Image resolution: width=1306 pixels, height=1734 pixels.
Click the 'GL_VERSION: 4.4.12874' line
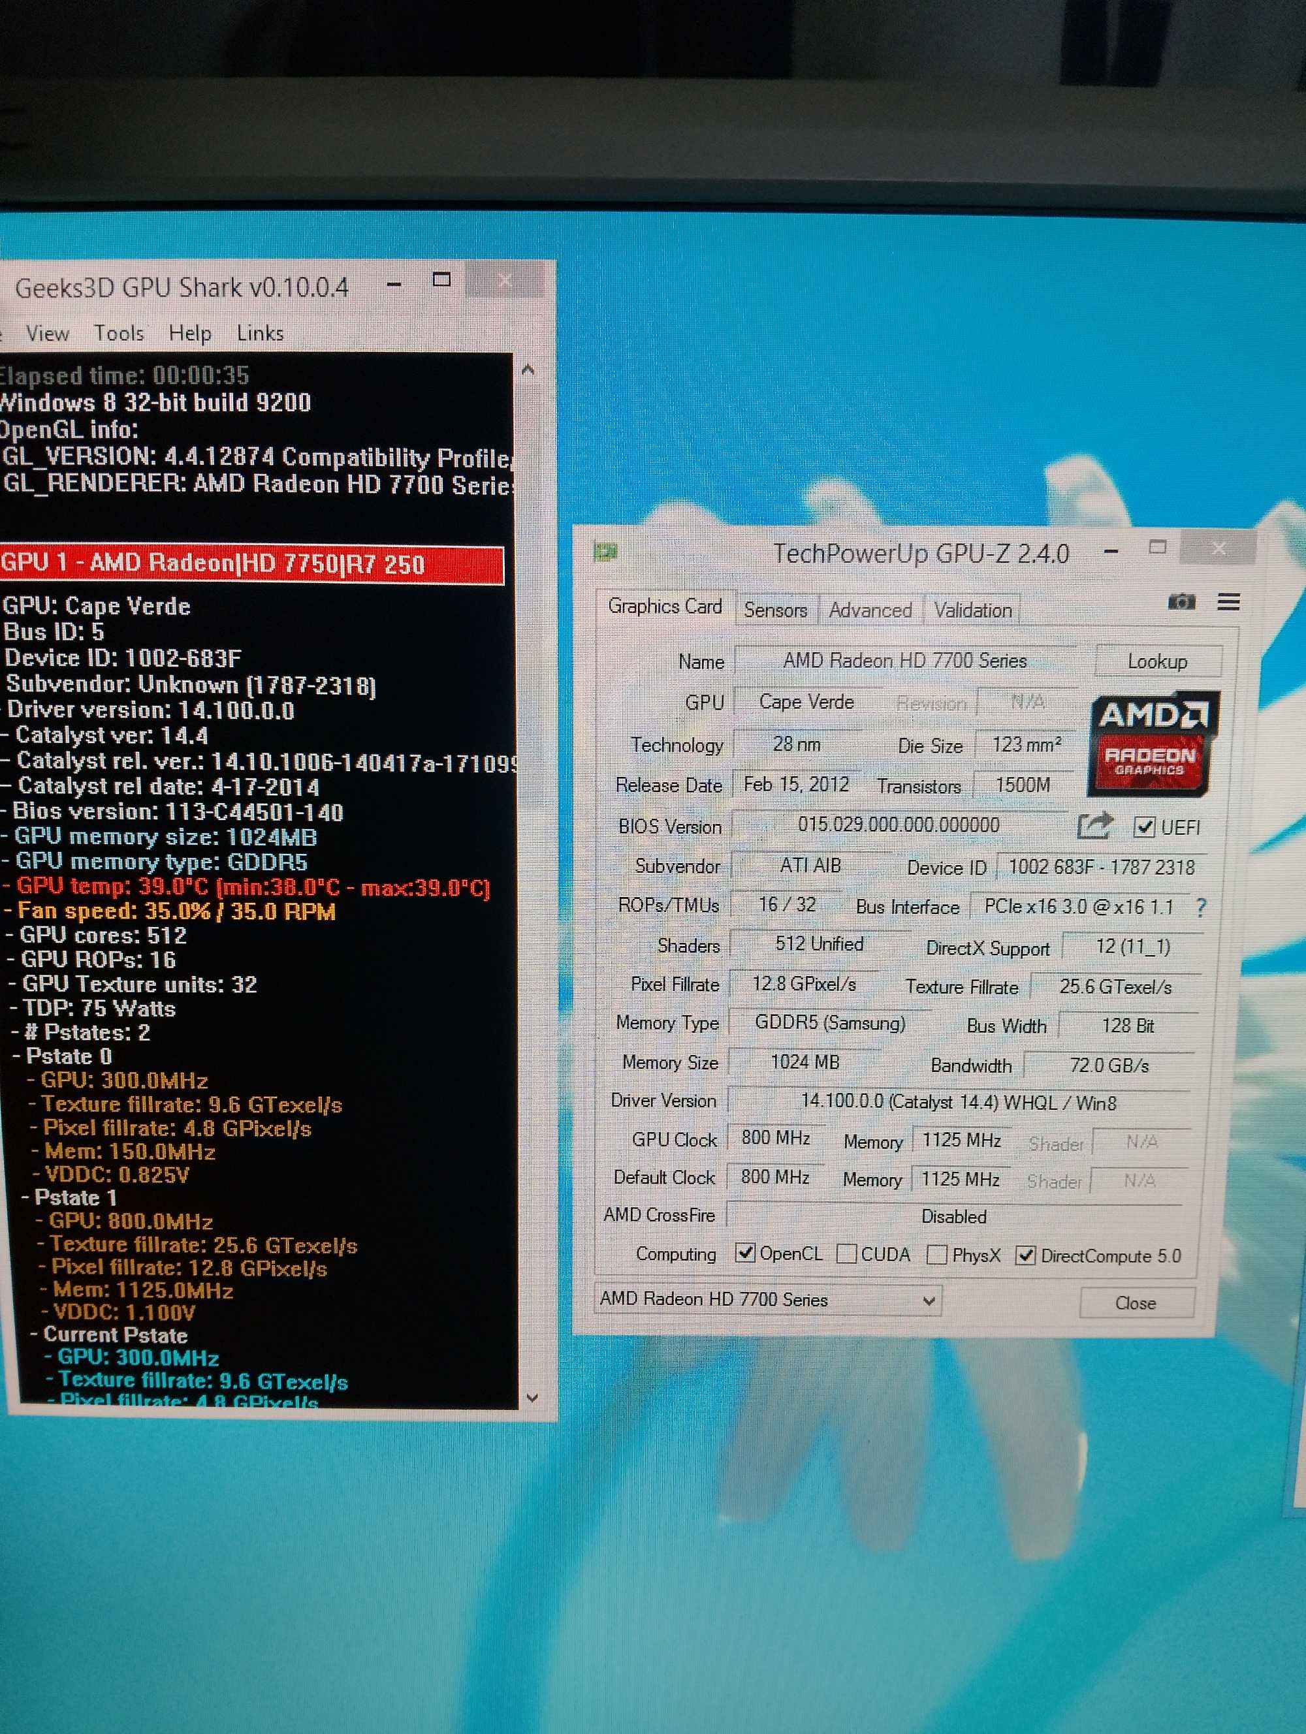pos(257,457)
